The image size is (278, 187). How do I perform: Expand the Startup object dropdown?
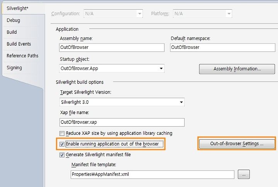pos(161,68)
